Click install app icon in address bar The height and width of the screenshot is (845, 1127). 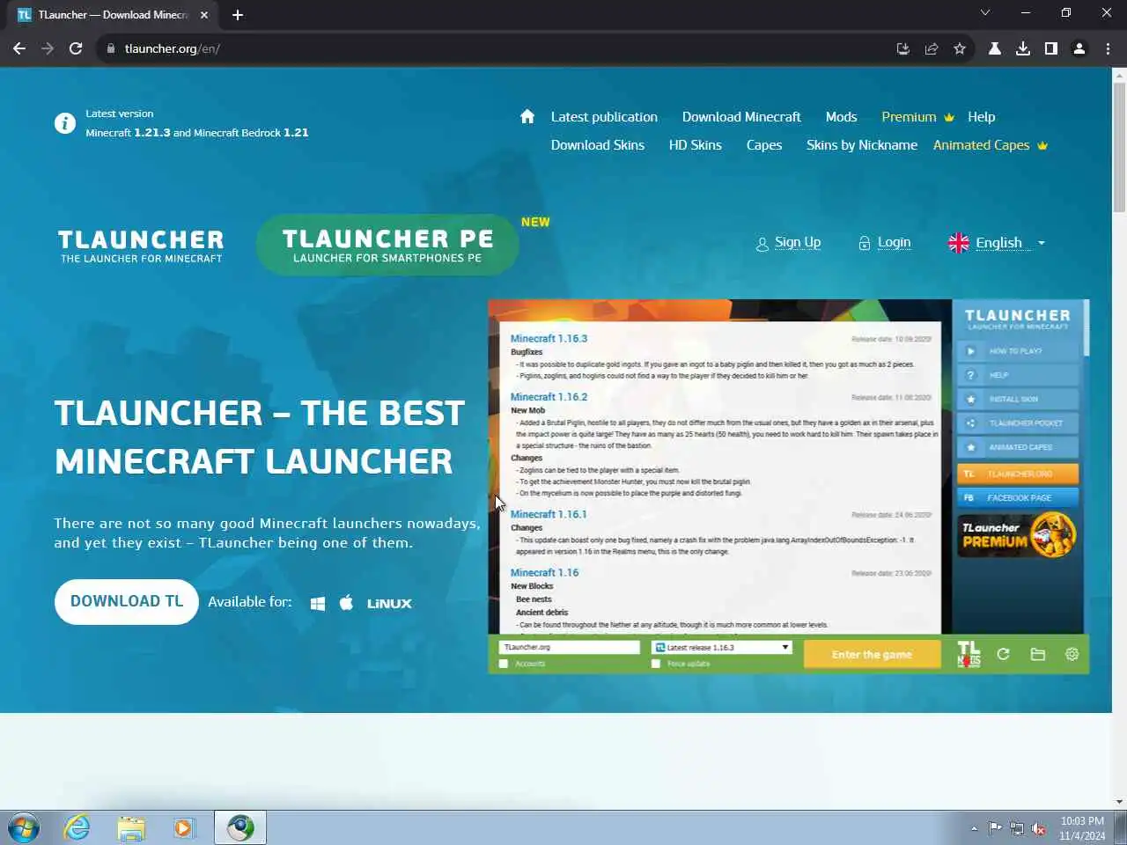[x=902, y=48]
